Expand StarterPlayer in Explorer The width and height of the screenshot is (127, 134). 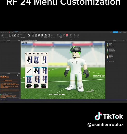(x=106, y=56)
